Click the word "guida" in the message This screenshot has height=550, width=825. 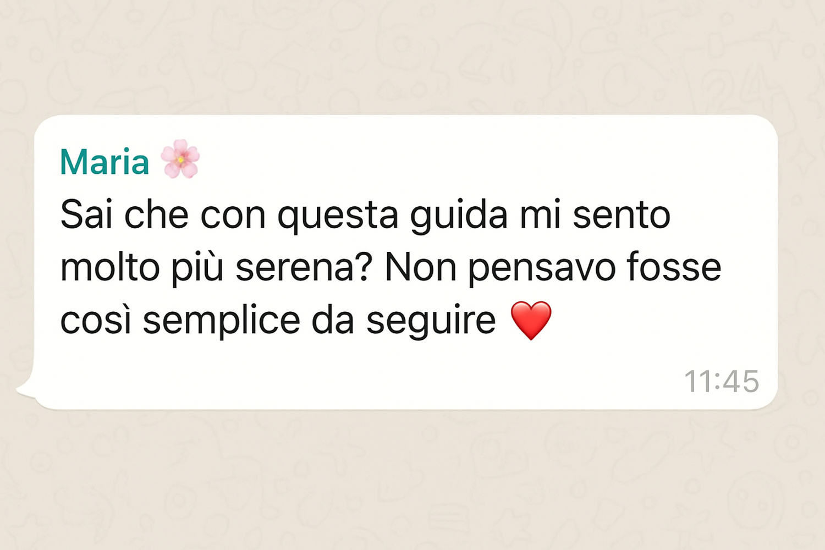(459, 215)
